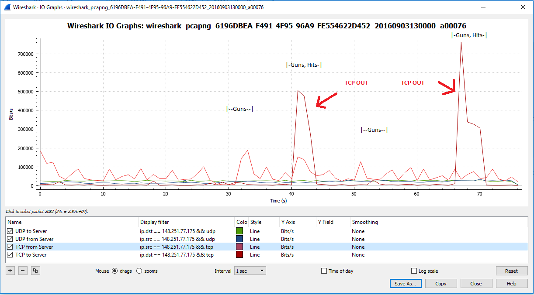
Task: Select the 'TCP from Server' graph name
Action: [34, 247]
